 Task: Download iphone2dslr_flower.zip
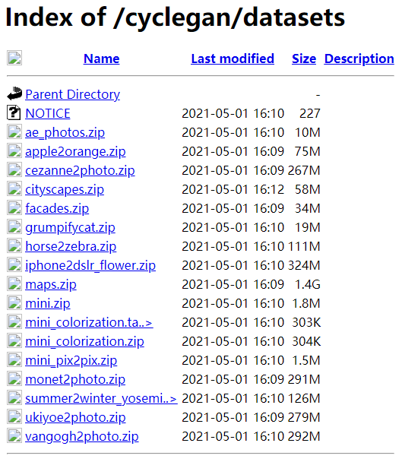click(x=90, y=266)
